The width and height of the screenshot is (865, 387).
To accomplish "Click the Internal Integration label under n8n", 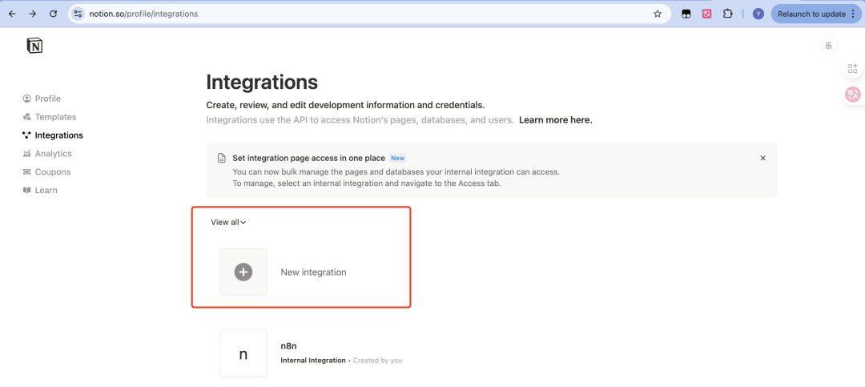I will 313,361.
